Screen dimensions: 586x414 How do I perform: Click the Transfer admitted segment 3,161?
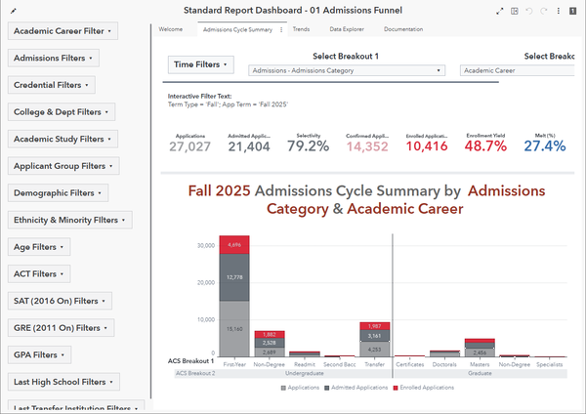(x=375, y=336)
